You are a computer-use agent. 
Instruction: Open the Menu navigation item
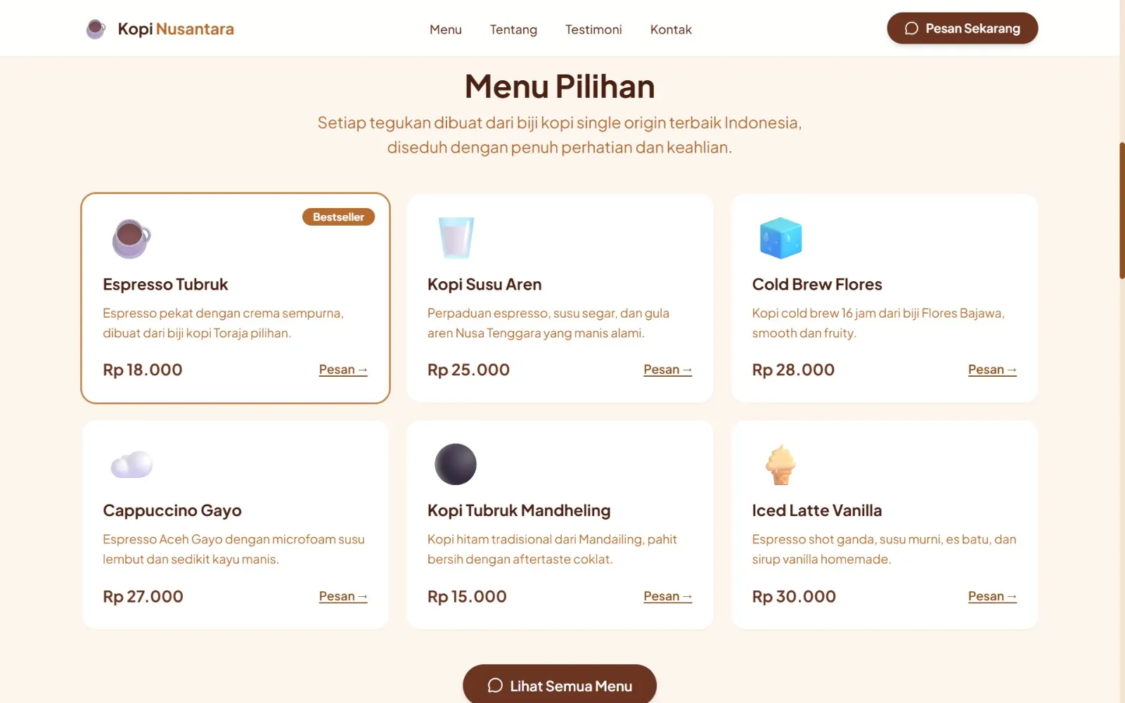coord(445,29)
